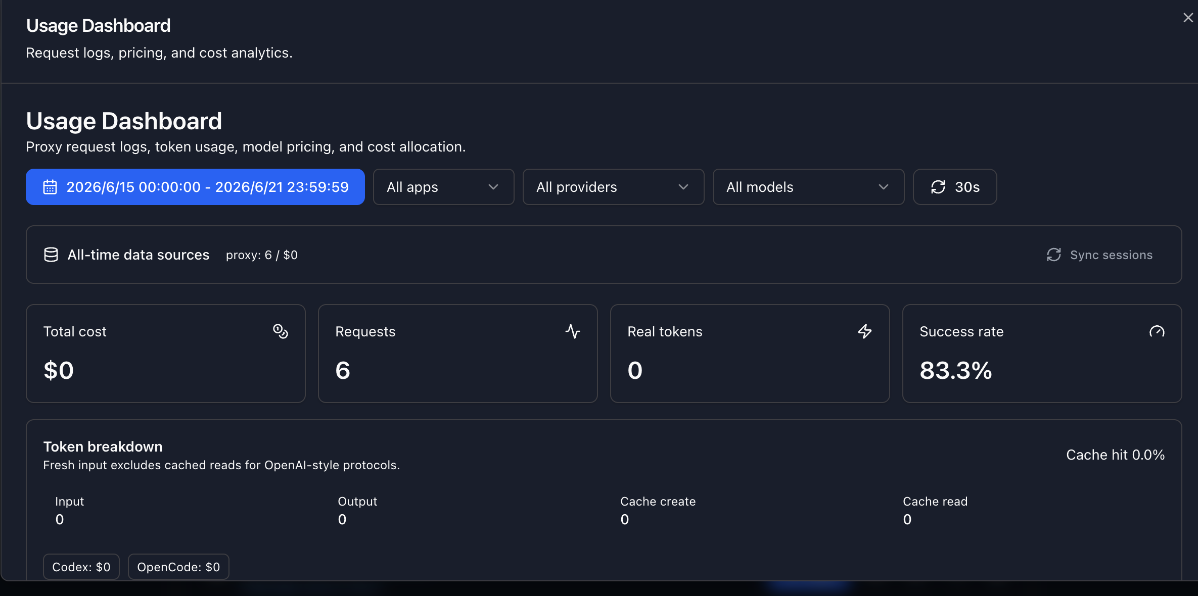
Task: Click the Input token count label
Action: click(x=70, y=501)
